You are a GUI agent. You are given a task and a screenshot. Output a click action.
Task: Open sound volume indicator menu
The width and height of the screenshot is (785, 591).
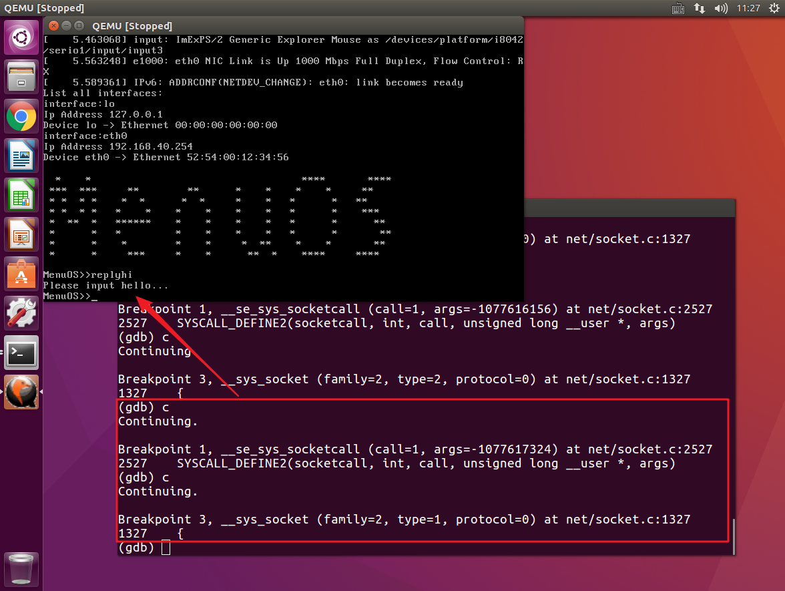pyautogui.click(x=721, y=9)
